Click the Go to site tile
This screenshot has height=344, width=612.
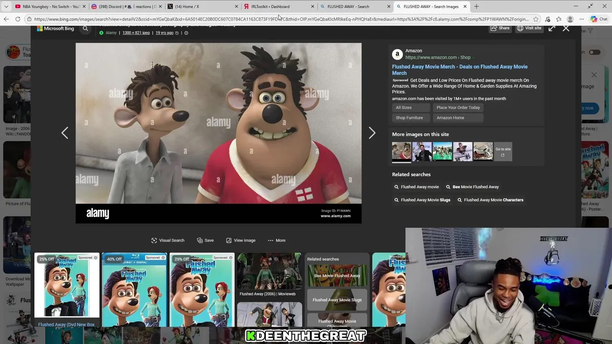(503, 151)
